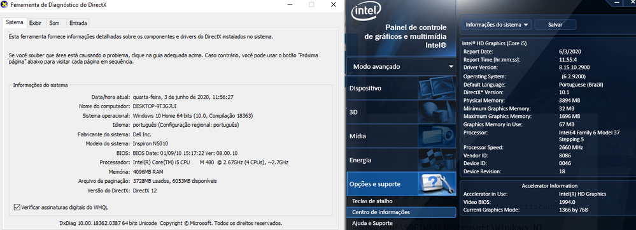Click the monitor icon beside Dispositivo

(x=437, y=88)
